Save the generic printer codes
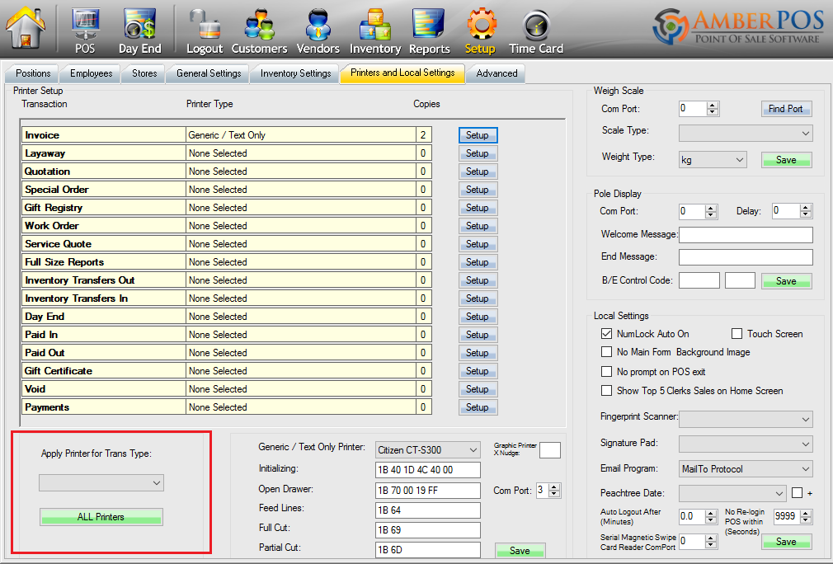This screenshot has height=564, width=833. [x=520, y=550]
